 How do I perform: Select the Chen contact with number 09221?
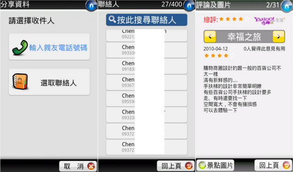pyautogui.click(x=146, y=36)
